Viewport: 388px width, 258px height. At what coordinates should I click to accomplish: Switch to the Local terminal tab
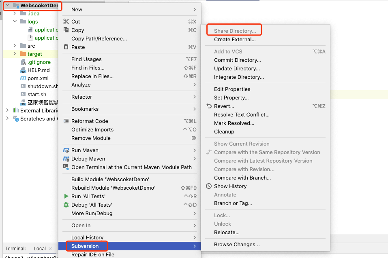coord(40,249)
